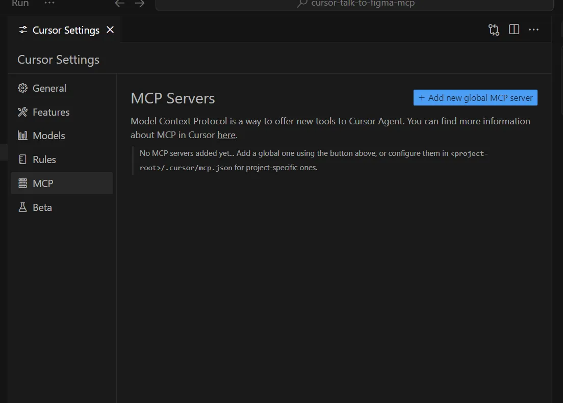This screenshot has width=563, height=403.
Task: Click the cursor-talk-to-figma-mcp search box
Action: [x=354, y=4]
